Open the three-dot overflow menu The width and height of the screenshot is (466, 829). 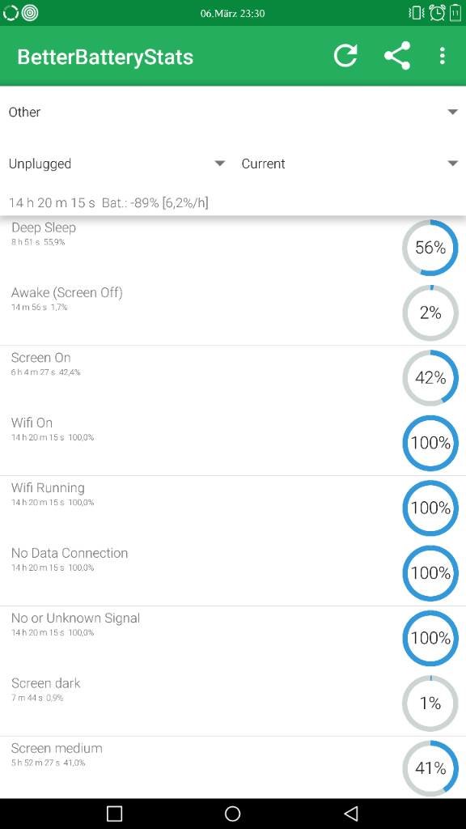click(x=443, y=56)
